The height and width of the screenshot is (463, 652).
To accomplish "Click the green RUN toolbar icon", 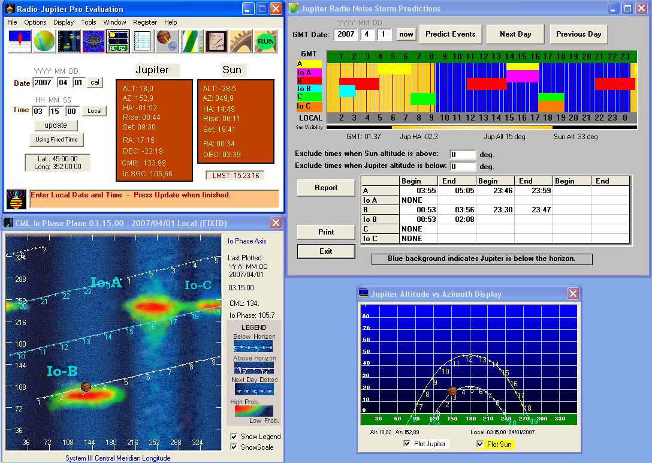I will 265,41.
